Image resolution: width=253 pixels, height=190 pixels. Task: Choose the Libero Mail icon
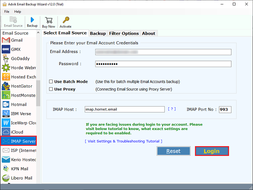[6, 178]
